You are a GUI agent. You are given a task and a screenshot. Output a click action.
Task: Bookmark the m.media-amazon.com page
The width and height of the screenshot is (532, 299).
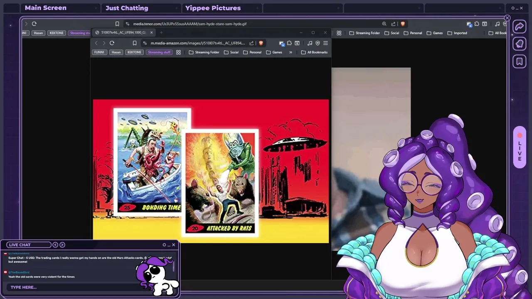(x=135, y=43)
